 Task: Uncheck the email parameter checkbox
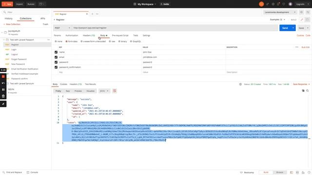[56, 57]
